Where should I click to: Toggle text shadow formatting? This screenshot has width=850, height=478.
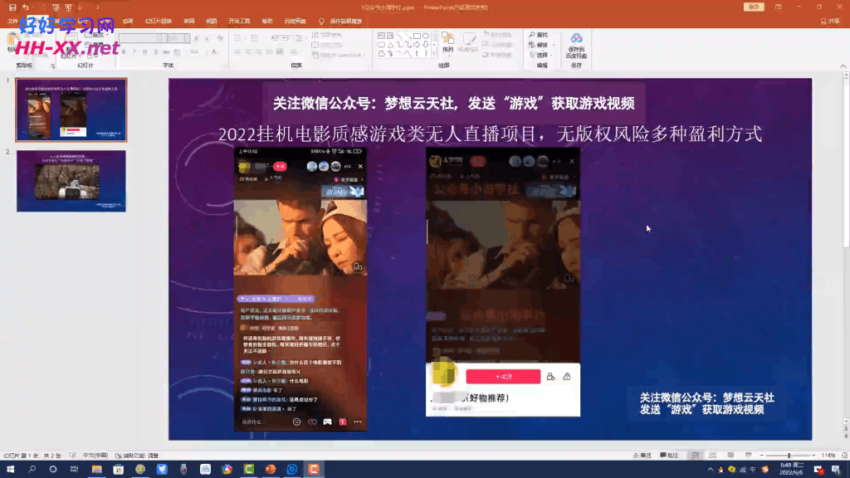[155, 52]
